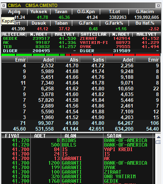This screenshot has width=163, height=184.
Task: Click seller cost value 41.494
Action: pyautogui.click(x=150, y=47)
